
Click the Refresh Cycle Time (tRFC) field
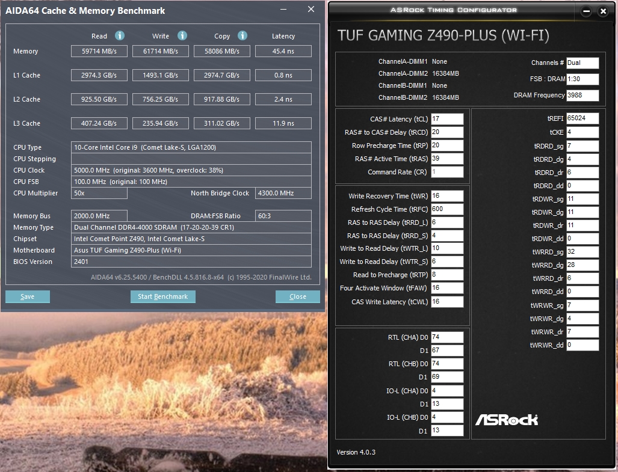pyautogui.click(x=447, y=209)
